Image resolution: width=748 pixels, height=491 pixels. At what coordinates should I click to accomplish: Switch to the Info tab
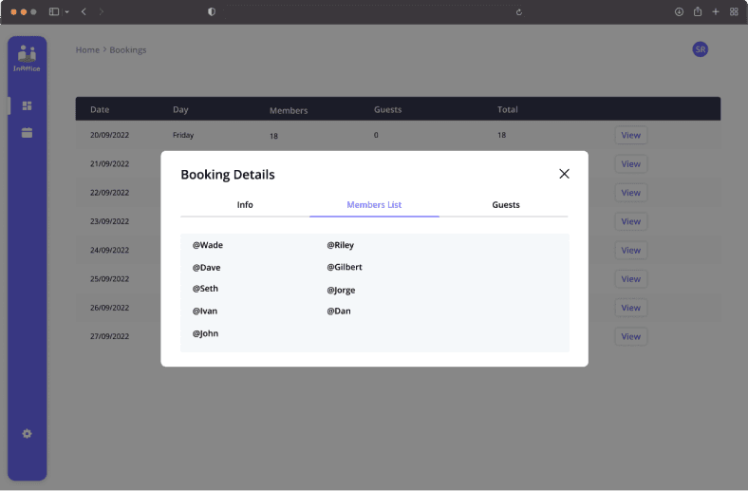(245, 205)
